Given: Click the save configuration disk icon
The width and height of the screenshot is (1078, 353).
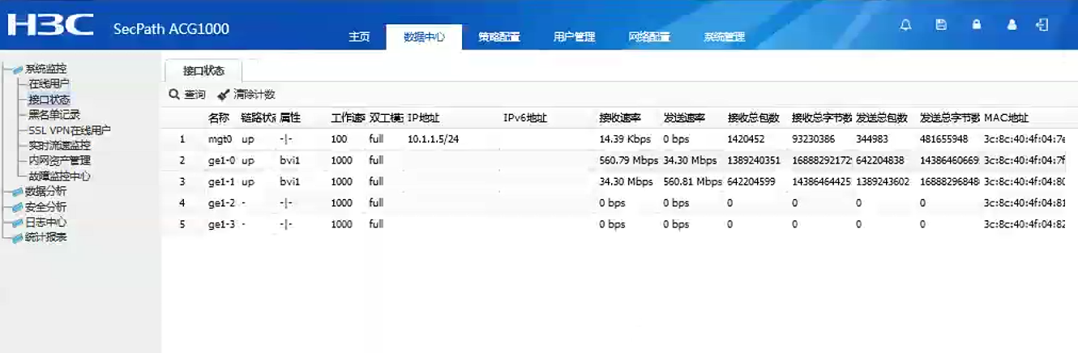Looking at the screenshot, I should [x=941, y=25].
